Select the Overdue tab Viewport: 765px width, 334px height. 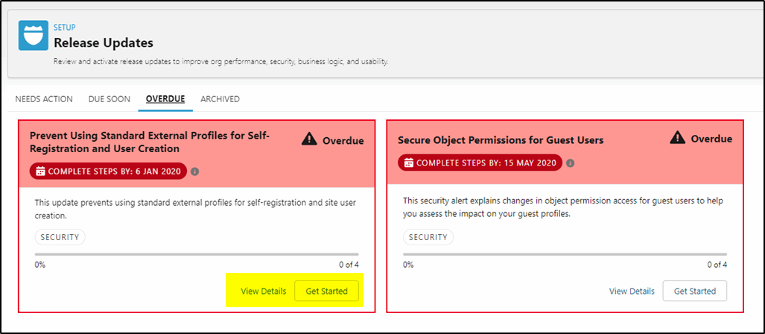click(x=165, y=99)
